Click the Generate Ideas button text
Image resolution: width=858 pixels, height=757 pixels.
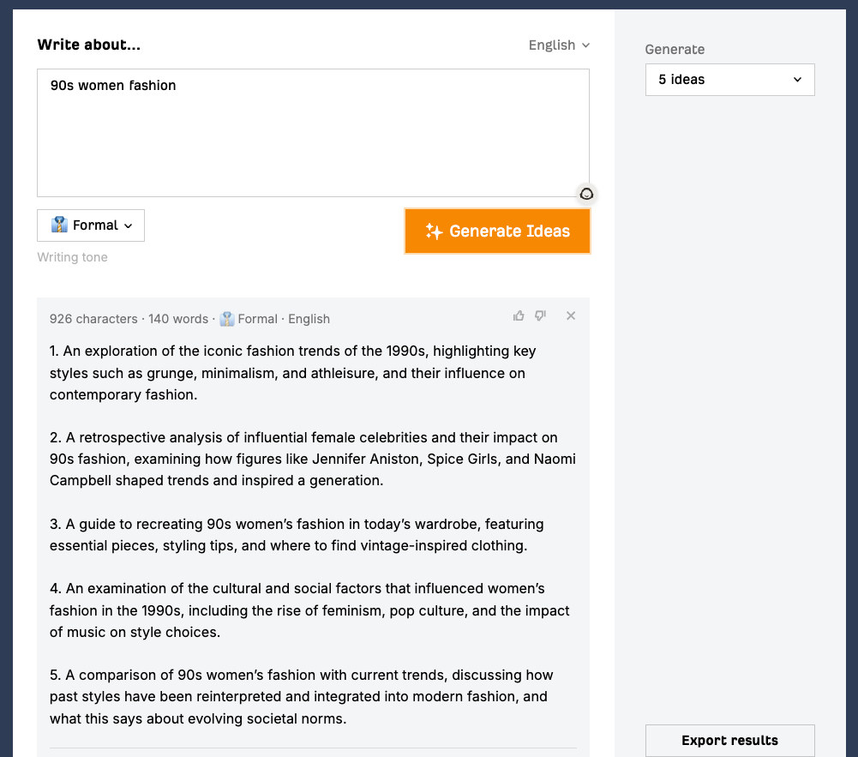click(509, 231)
